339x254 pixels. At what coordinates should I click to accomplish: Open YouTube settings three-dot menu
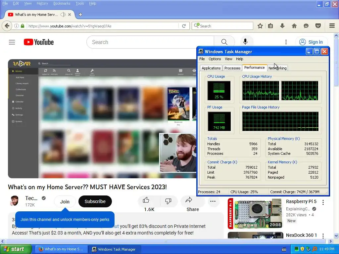pyautogui.click(x=286, y=42)
